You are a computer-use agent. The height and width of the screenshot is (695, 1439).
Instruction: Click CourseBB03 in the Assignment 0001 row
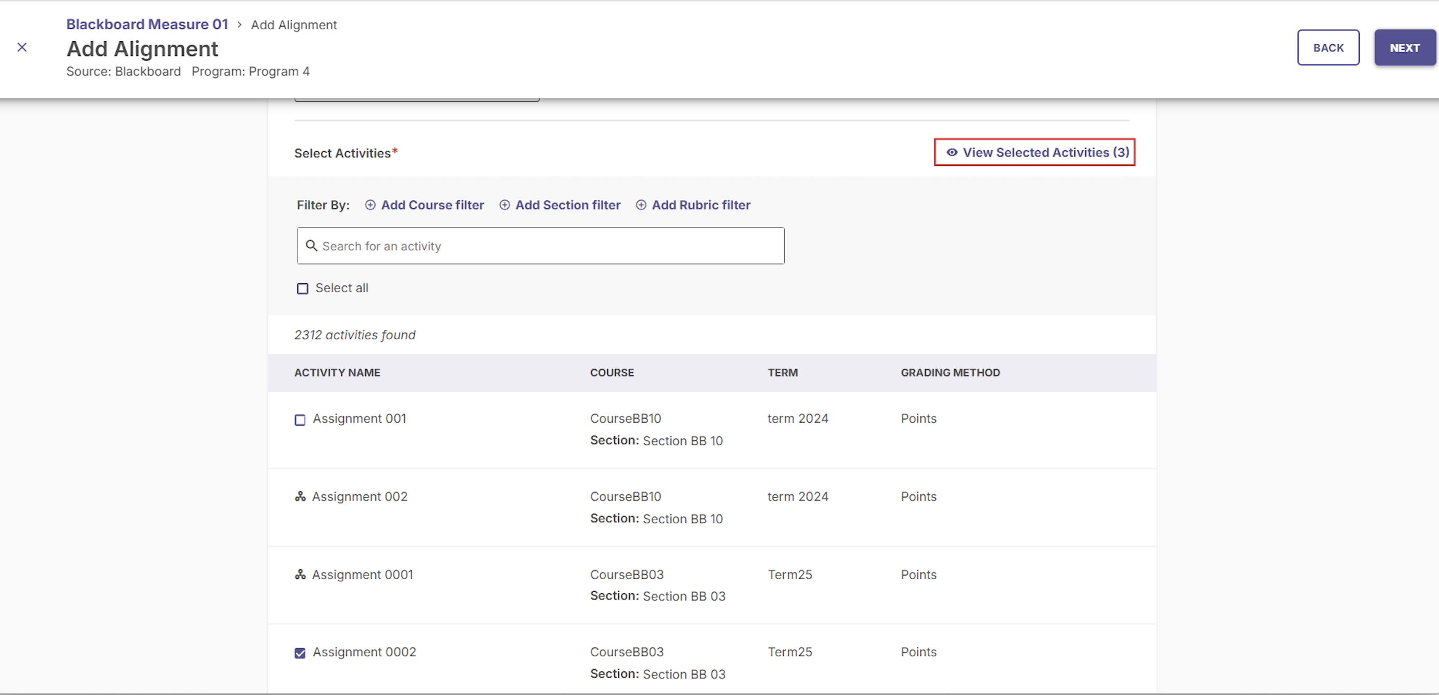coord(627,574)
